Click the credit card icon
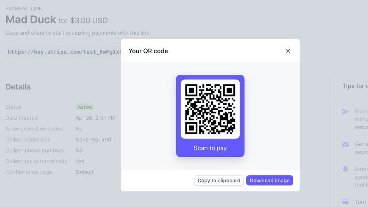The height and width of the screenshot is (207, 368). coord(345,202)
